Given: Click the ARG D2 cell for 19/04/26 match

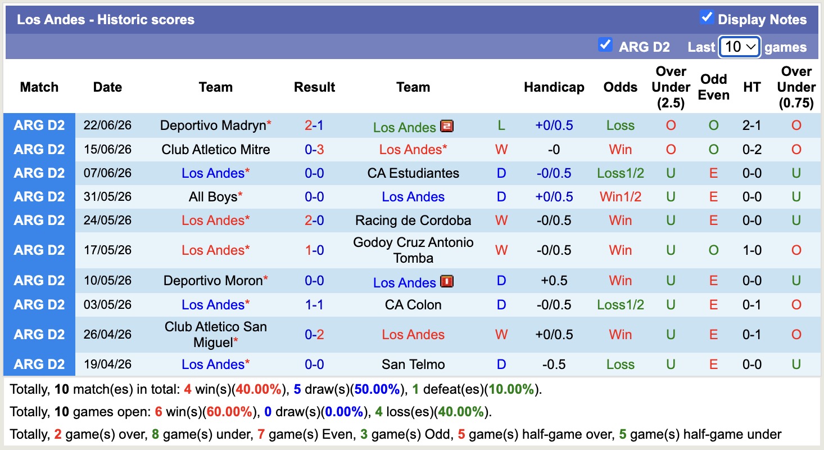Looking at the screenshot, I should click(x=39, y=364).
